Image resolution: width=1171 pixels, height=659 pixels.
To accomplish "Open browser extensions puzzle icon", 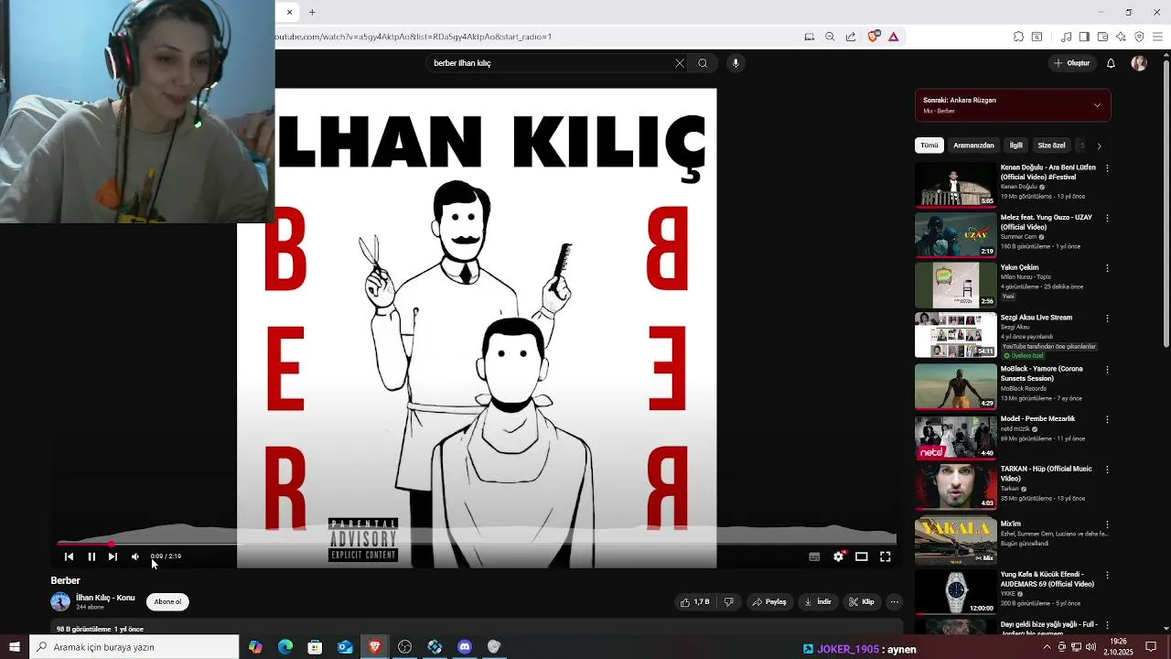I will click(1018, 37).
